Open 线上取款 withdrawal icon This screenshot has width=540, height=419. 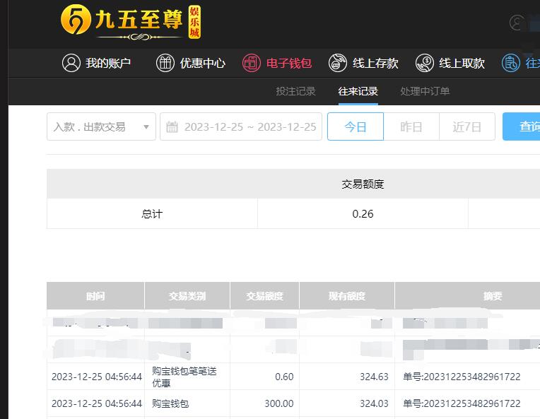424,63
